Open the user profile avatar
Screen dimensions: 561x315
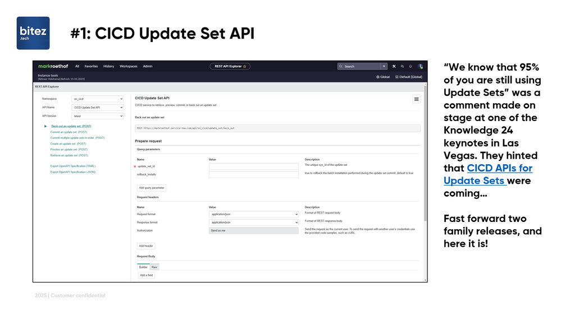click(x=421, y=67)
